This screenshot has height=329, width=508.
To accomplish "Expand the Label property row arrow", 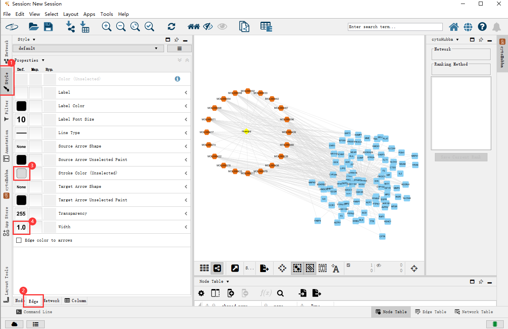I will click(x=186, y=92).
